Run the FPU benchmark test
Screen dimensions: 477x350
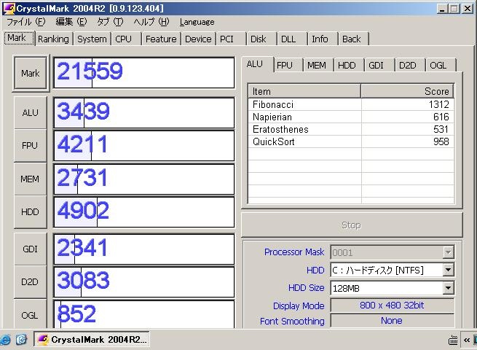point(30,145)
